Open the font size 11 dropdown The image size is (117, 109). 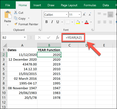point(79,15)
